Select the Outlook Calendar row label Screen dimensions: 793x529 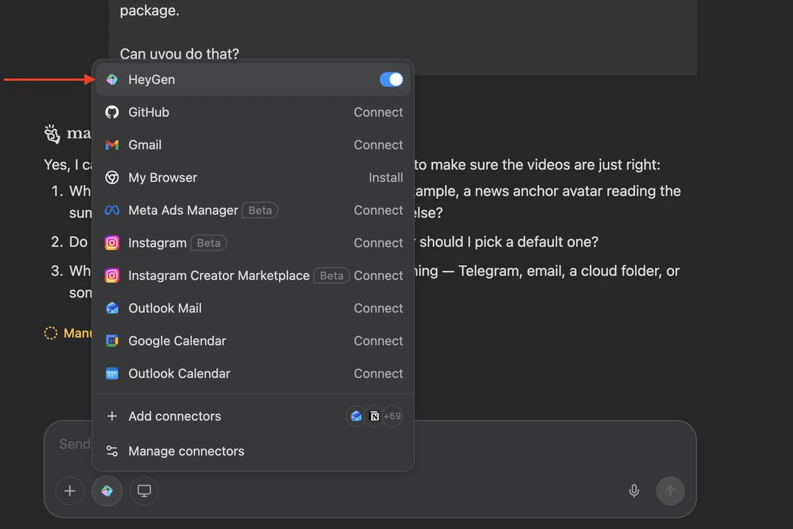click(179, 374)
